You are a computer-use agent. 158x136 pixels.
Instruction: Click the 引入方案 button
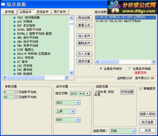[x=84, y=54]
